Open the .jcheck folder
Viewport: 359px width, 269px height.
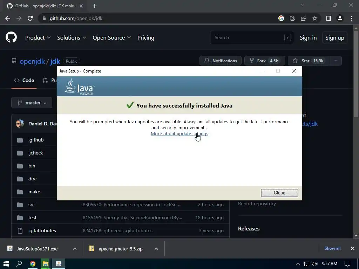pyautogui.click(x=35, y=153)
